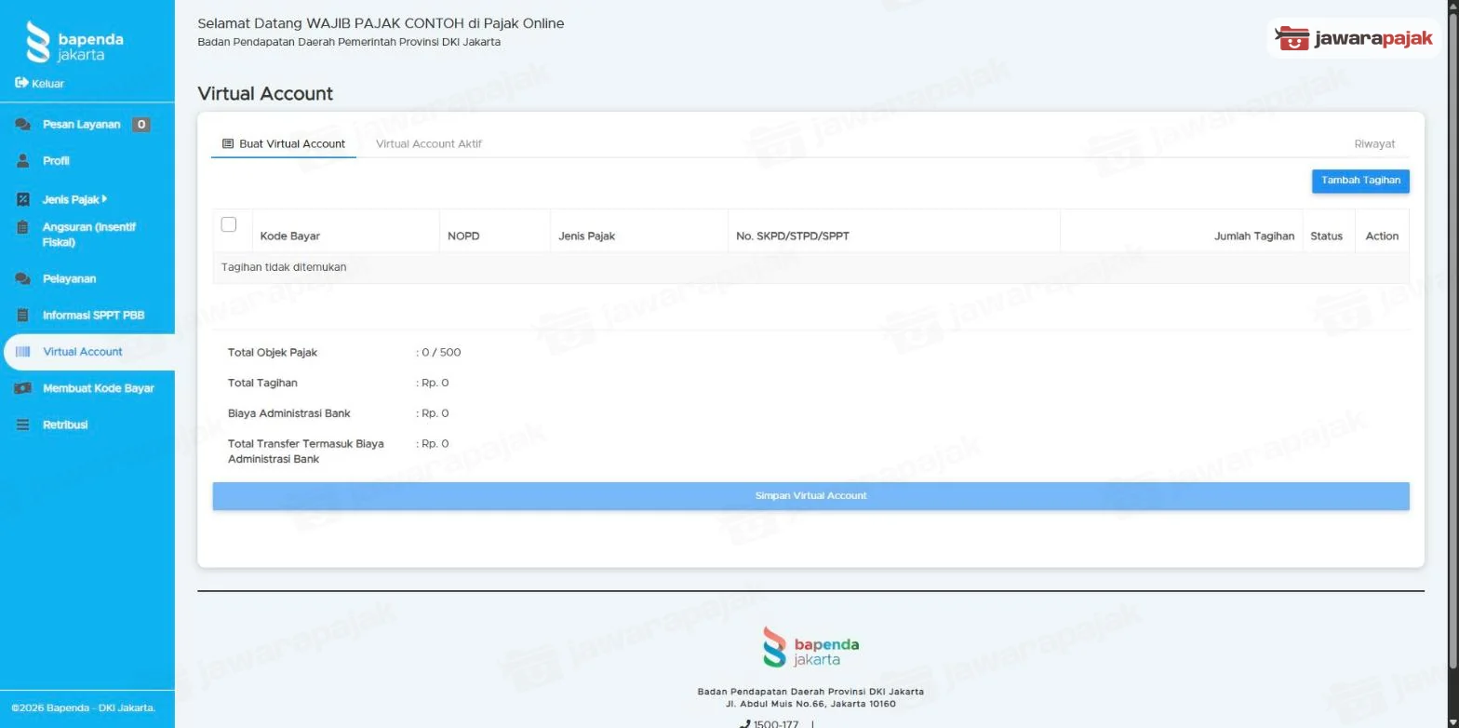The width and height of the screenshot is (1459, 728).
Task: Open Profil via the person icon
Action: pyautogui.click(x=23, y=161)
